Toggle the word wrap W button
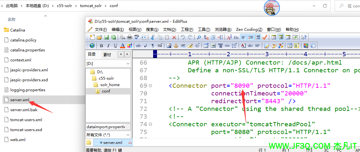Image resolution: width=360 pixels, height=152 pixels. pyautogui.click(x=244, y=37)
